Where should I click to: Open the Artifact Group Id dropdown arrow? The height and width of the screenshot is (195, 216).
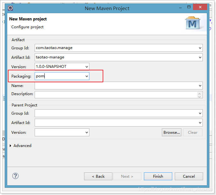(x=200, y=48)
